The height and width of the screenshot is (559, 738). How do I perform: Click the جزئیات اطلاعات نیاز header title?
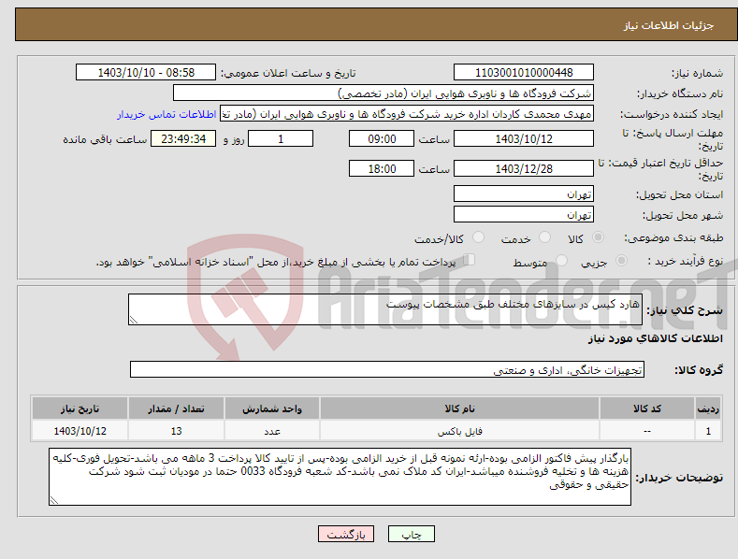pos(669,25)
